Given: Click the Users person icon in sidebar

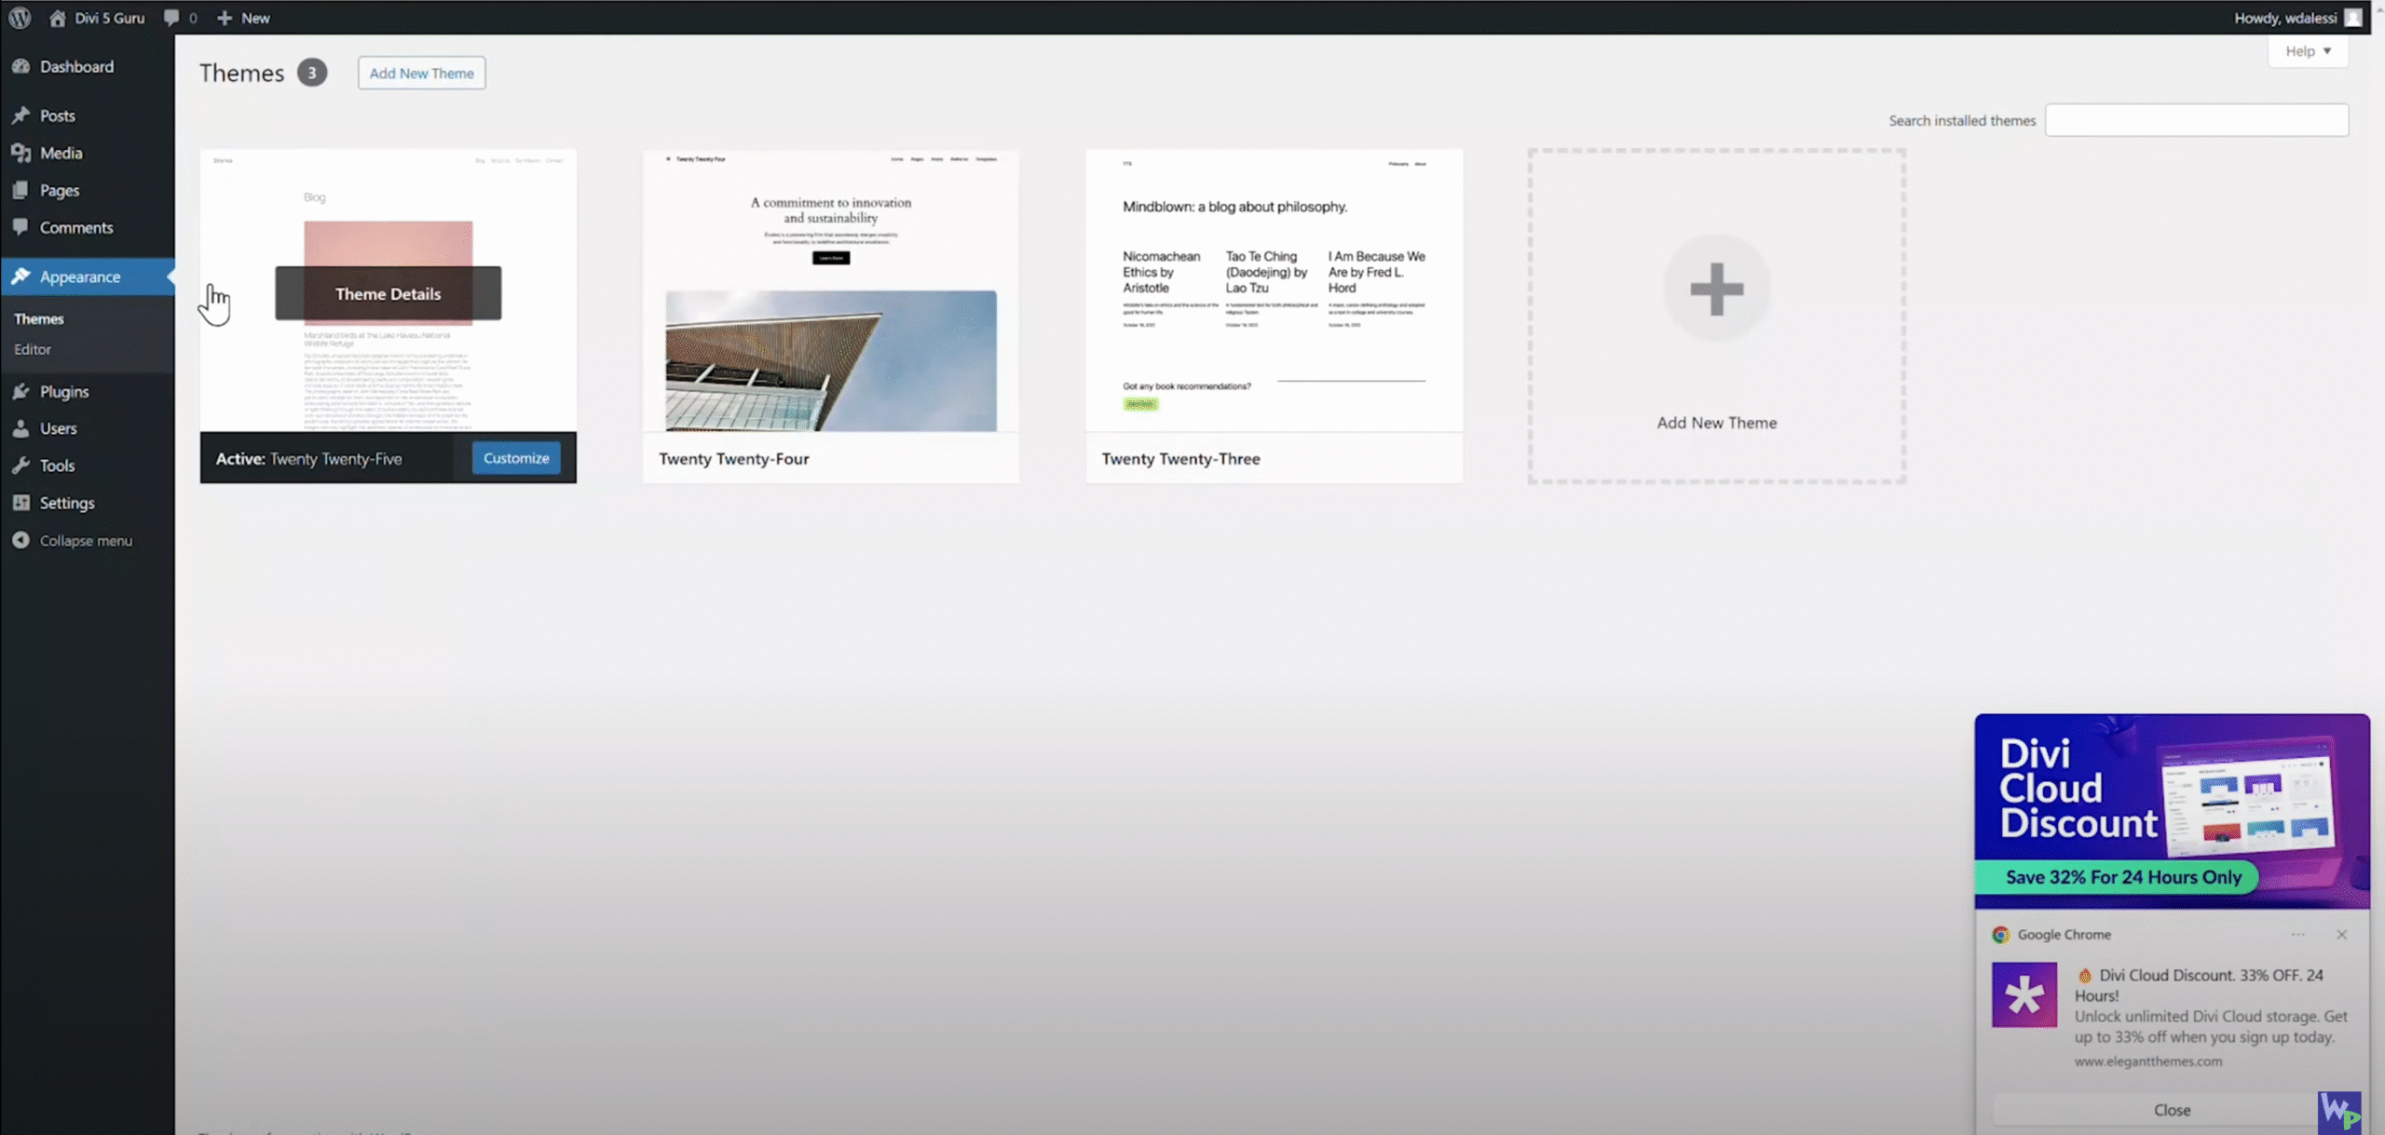Looking at the screenshot, I should [21, 428].
